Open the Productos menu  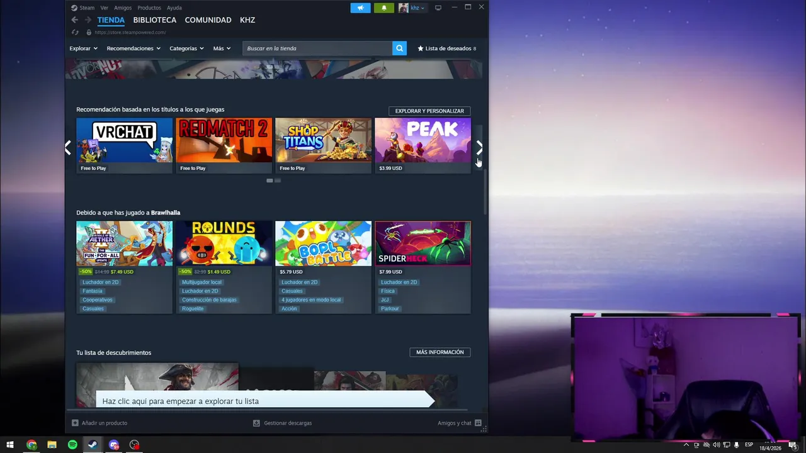coord(149,8)
